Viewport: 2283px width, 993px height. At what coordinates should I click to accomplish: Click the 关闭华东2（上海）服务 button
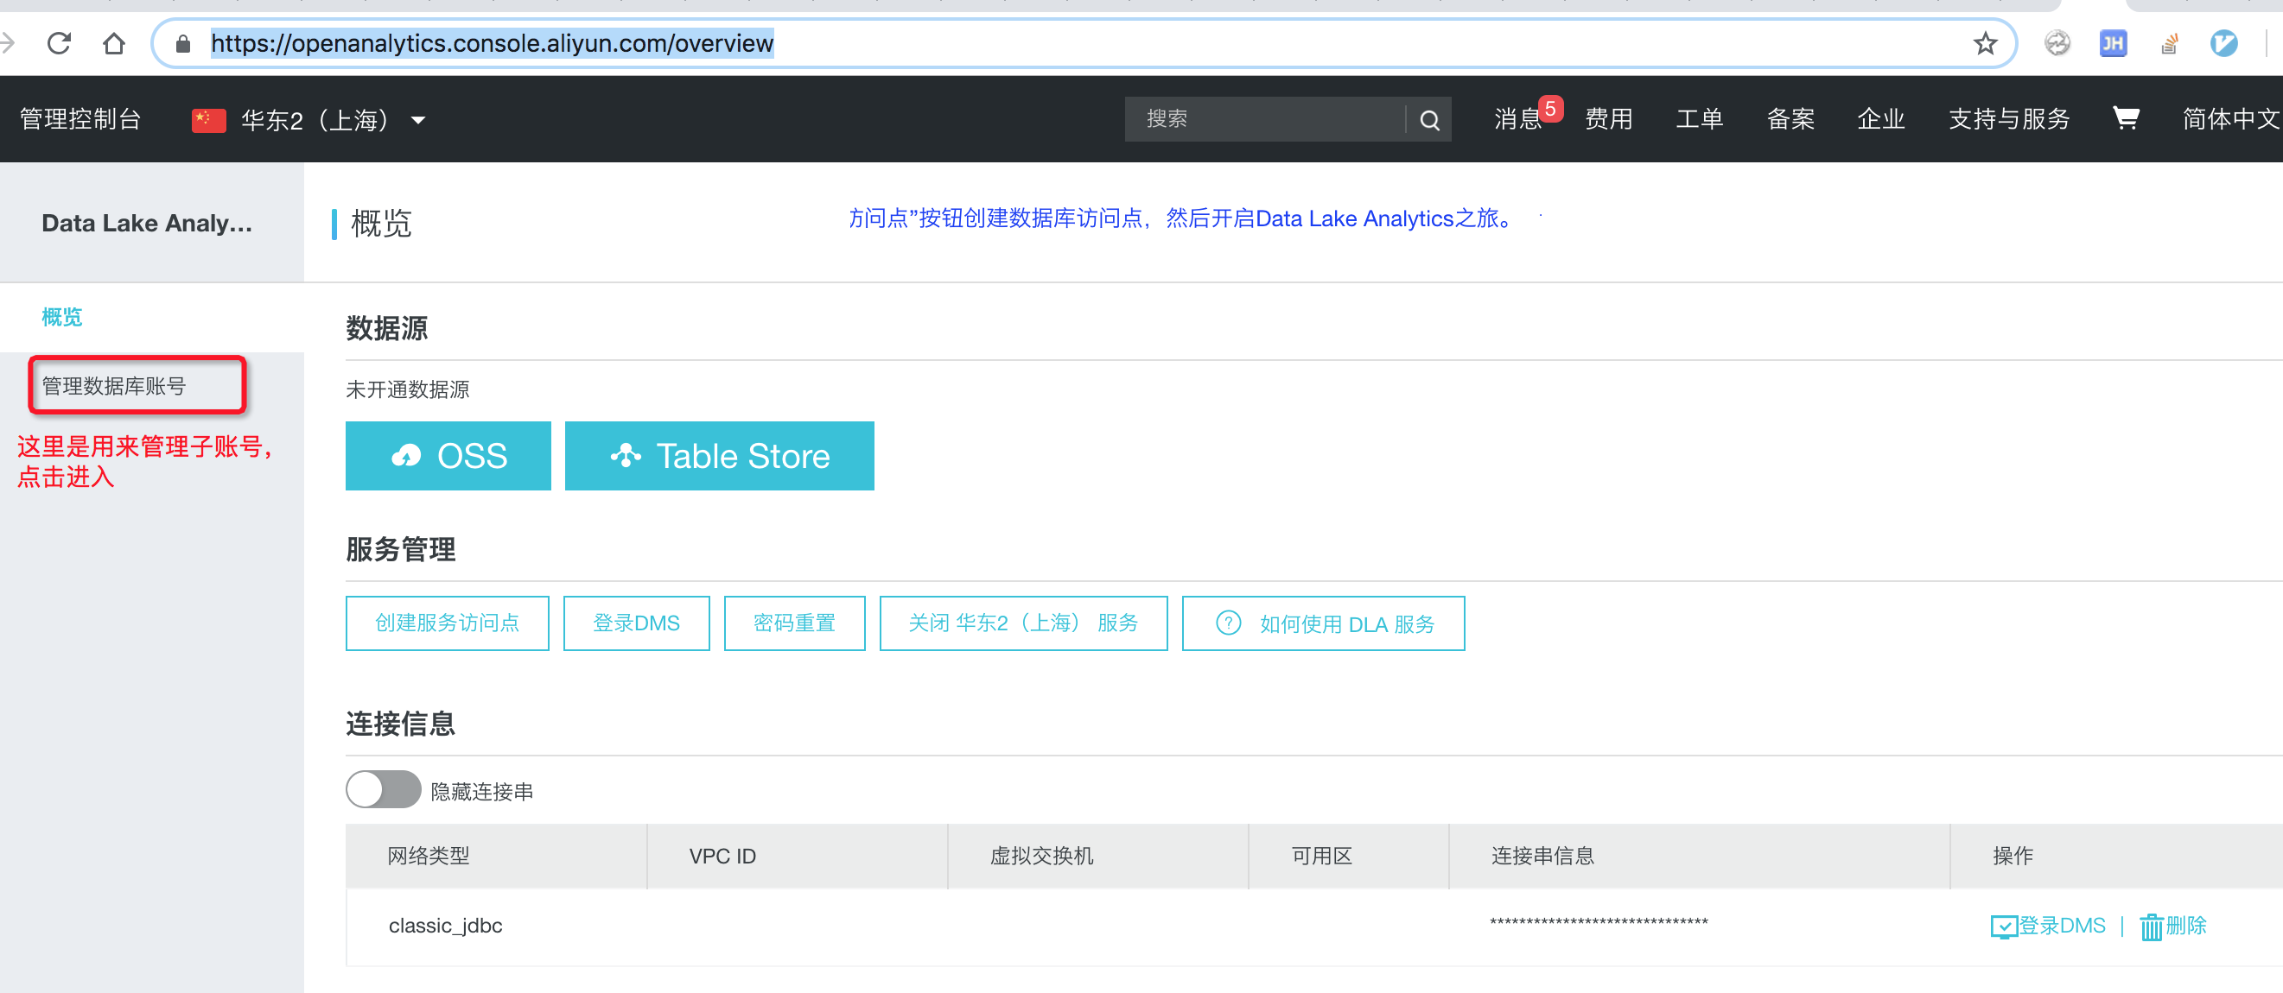(x=1021, y=623)
